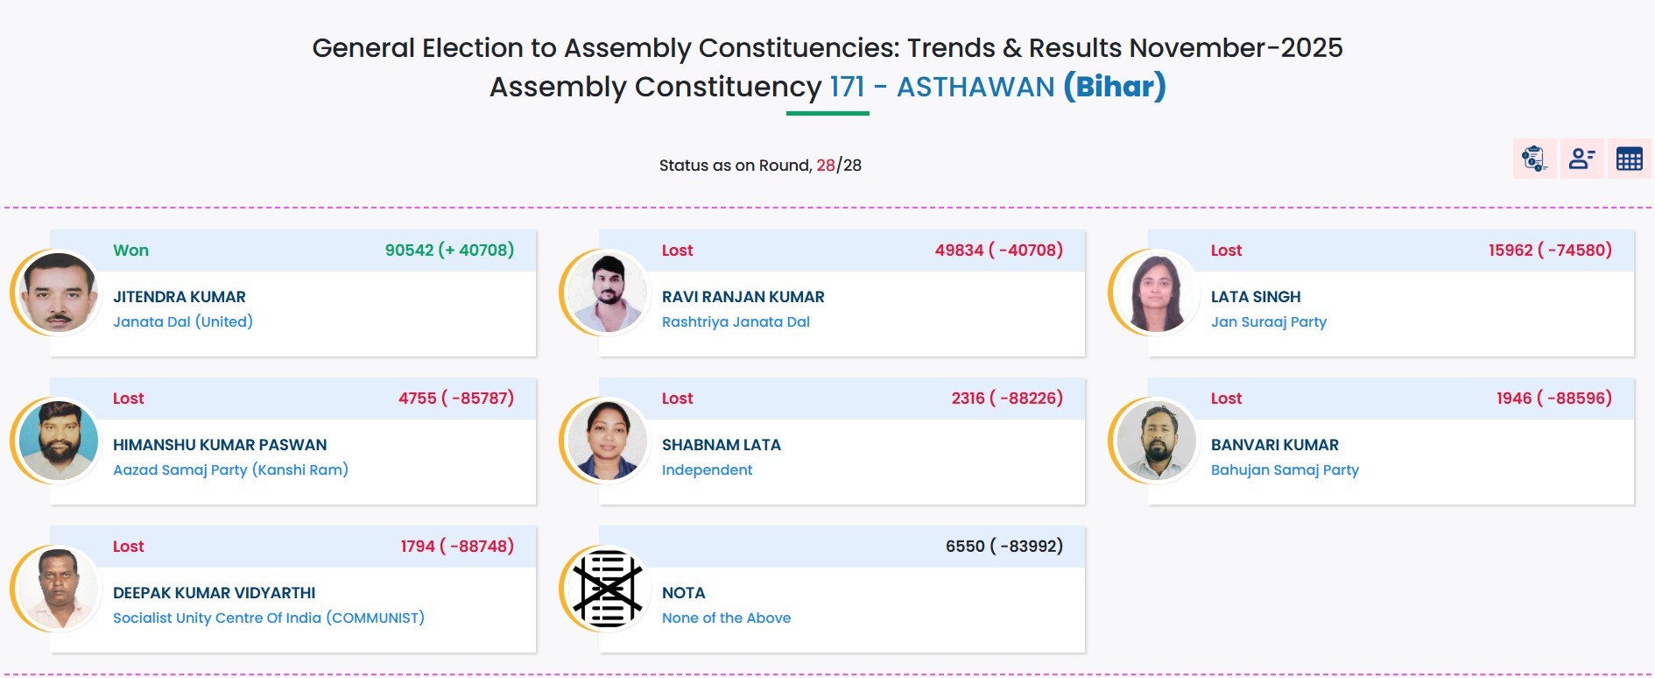Click Deepak Kumar Vidyarthi's photo
The image size is (1655, 678).
click(59, 590)
